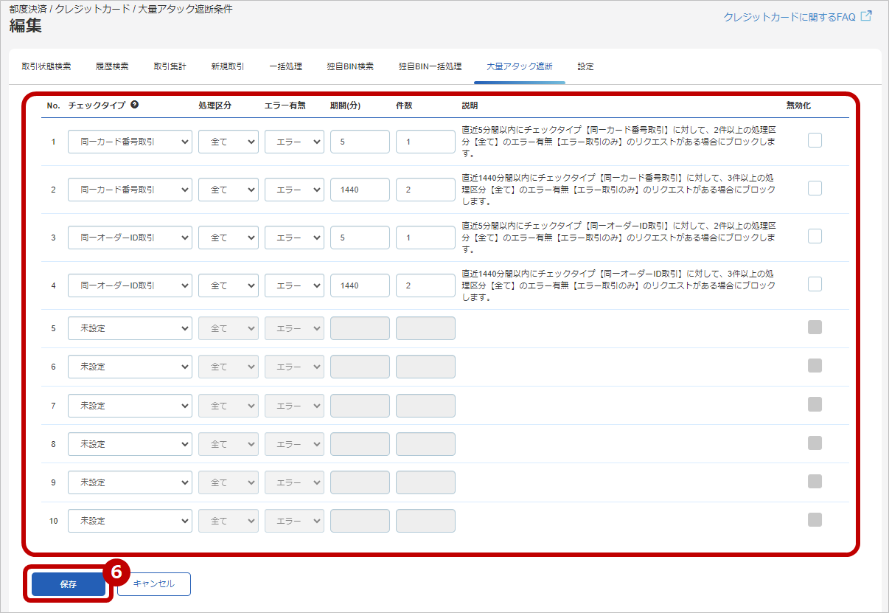Screen dimensions: 889x613
Task: Open row 4 エラー有無 dropdown
Action: coord(294,285)
